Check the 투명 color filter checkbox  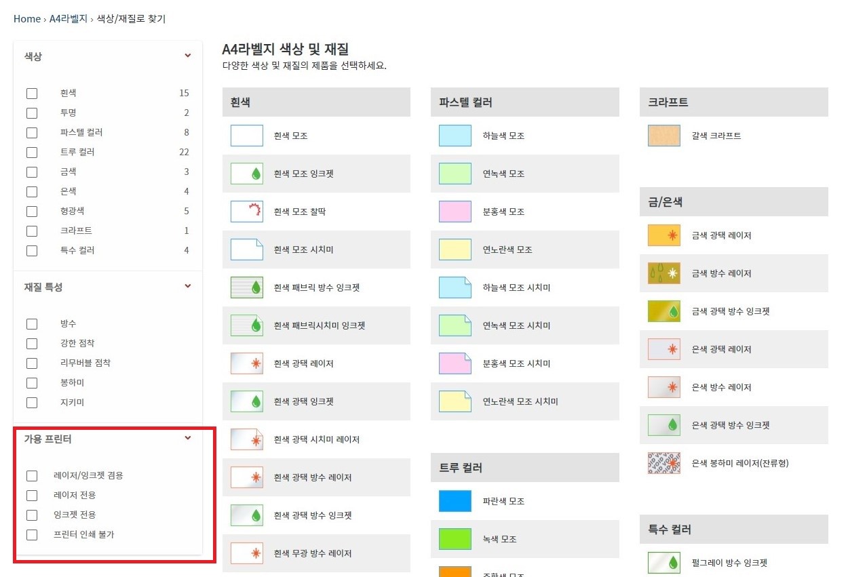click(x=32, y=113)
